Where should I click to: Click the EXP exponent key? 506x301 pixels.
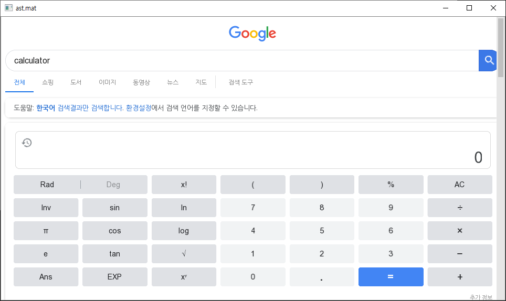[x=114, y=277]
